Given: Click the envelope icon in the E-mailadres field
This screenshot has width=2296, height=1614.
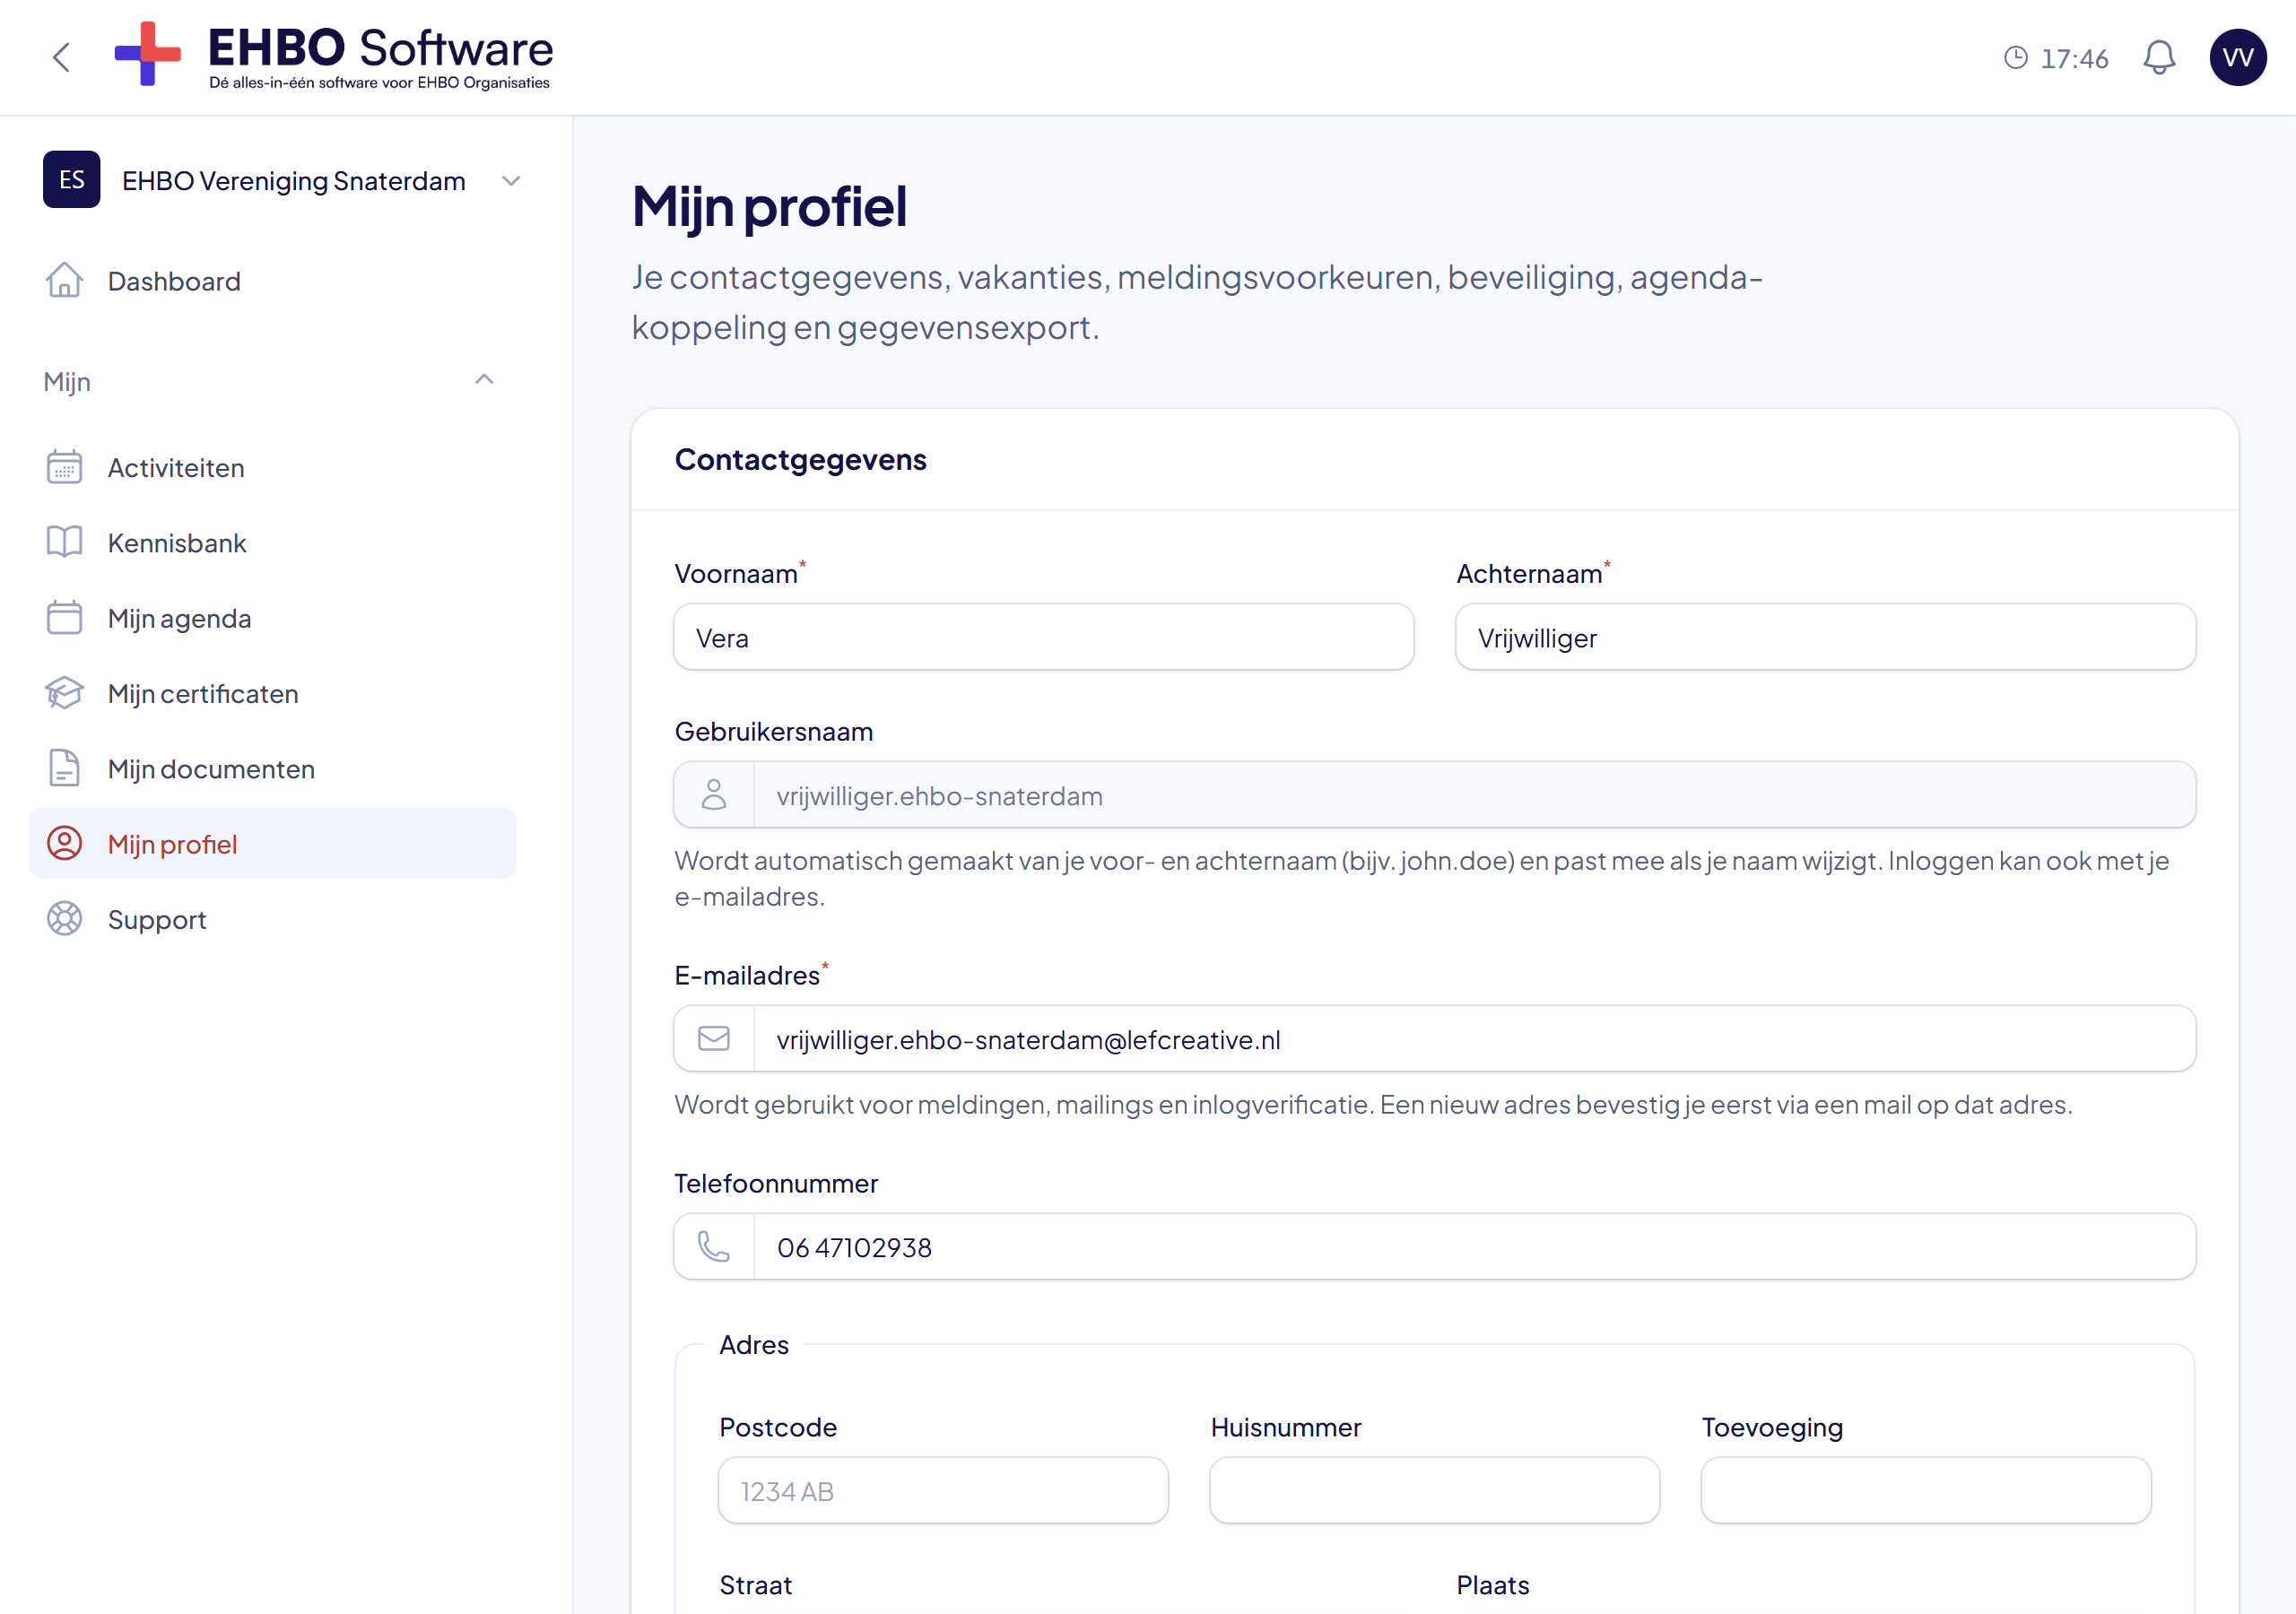Looking at the screenshot, I should (x=713, y=1038).
